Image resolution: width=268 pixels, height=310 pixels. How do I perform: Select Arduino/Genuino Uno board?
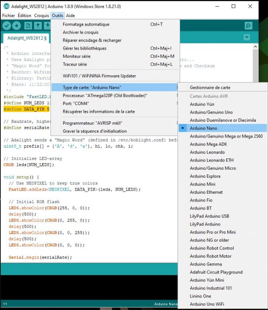(x=223, y=112)
